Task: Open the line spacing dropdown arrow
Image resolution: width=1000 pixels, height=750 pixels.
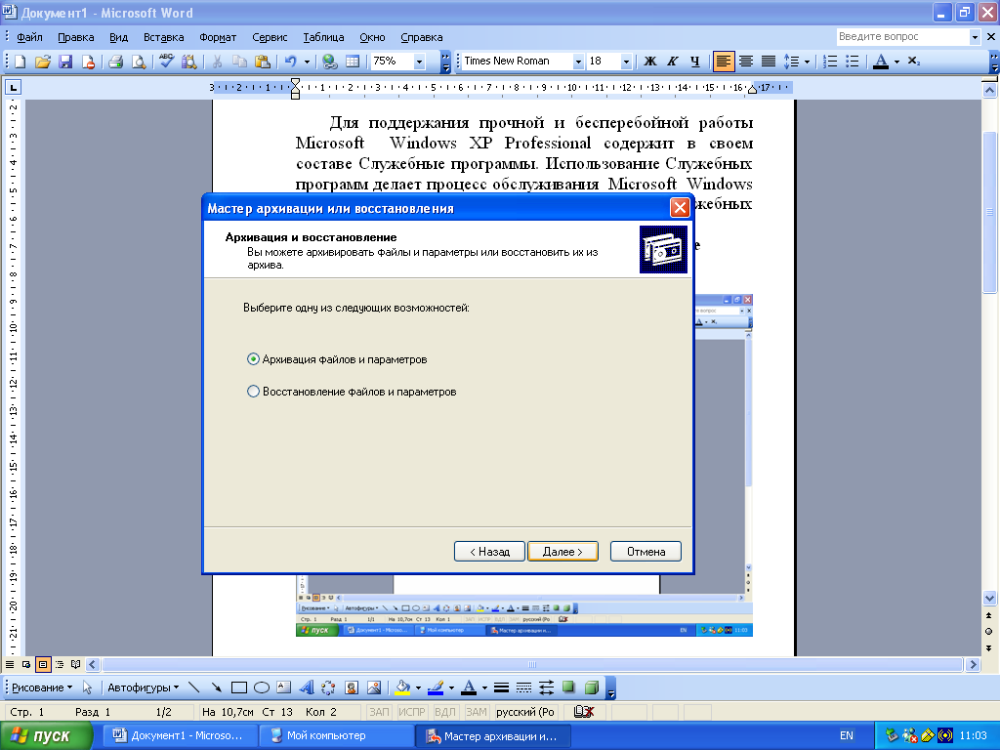Action: coord(807,62)
